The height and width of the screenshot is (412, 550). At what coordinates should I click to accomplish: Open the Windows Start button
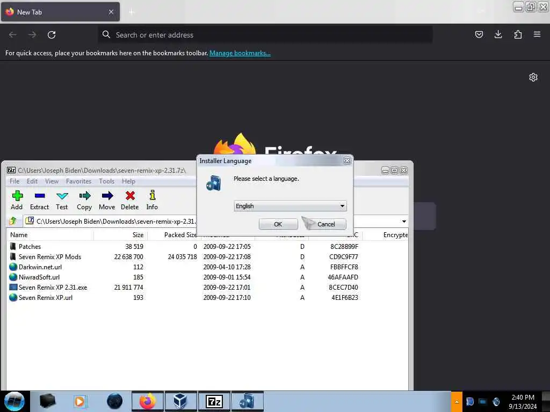[14, 401]
